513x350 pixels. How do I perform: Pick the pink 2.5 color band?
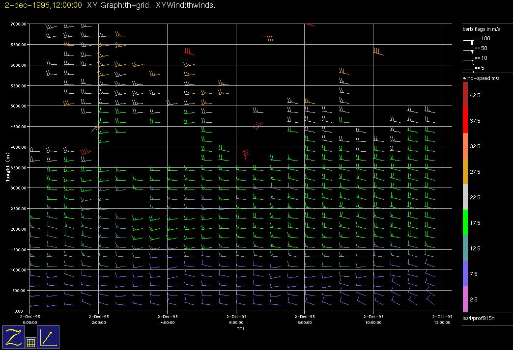pos(465,299)
